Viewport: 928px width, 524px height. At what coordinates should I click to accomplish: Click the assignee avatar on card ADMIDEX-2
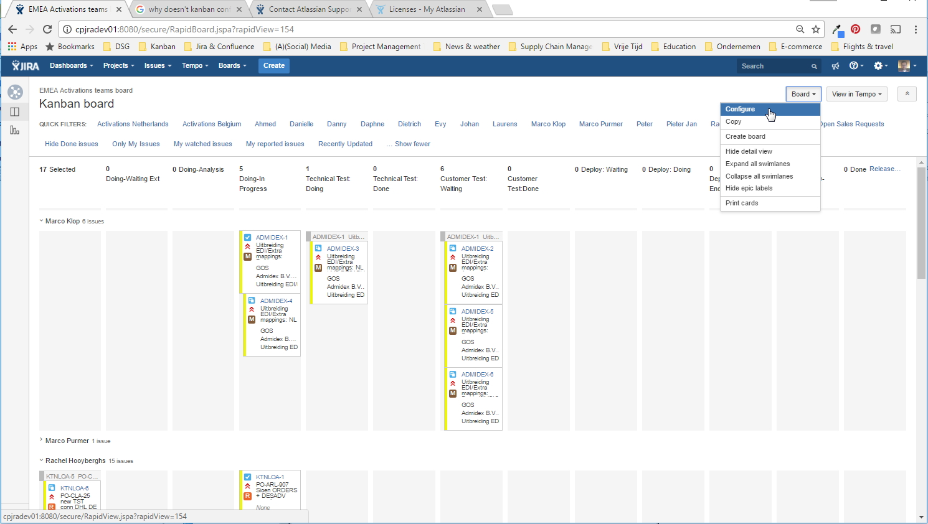point(453,268)
